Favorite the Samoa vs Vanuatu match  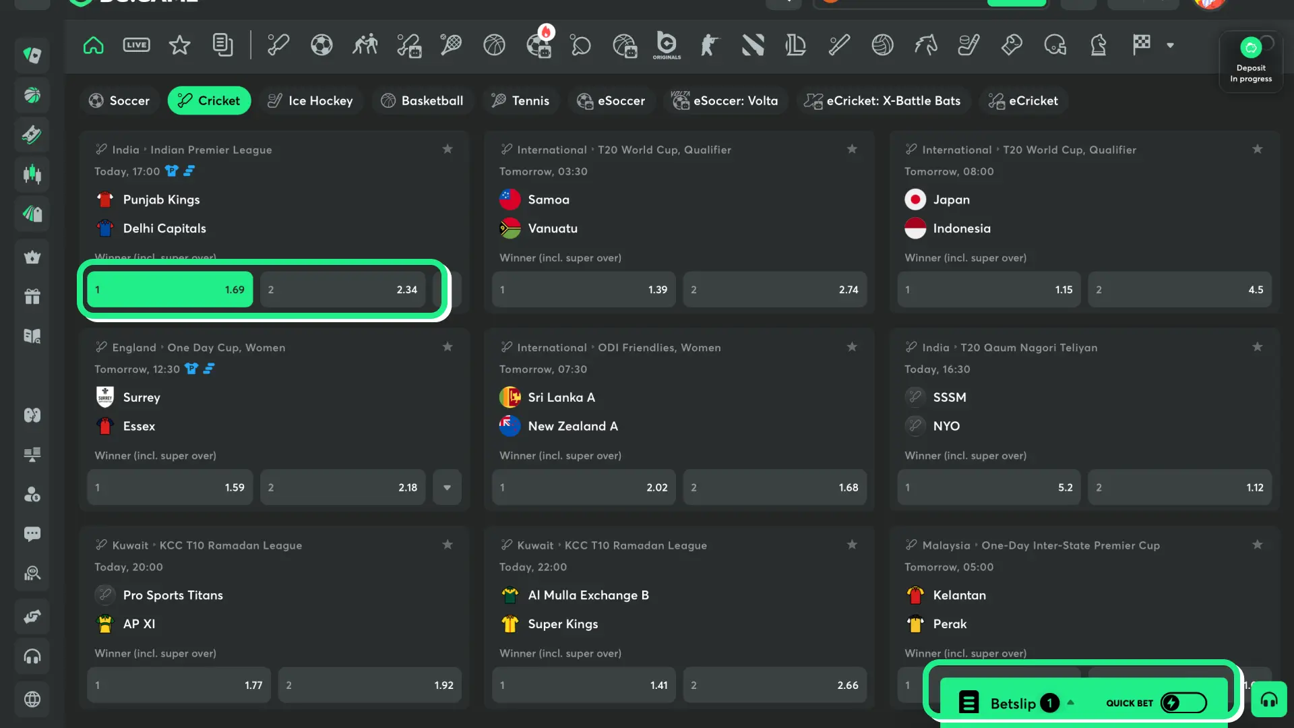[852, 149]
